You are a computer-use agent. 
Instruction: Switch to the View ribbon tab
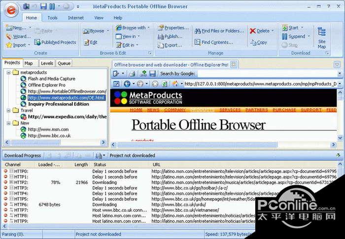click(x=99, y=18)
